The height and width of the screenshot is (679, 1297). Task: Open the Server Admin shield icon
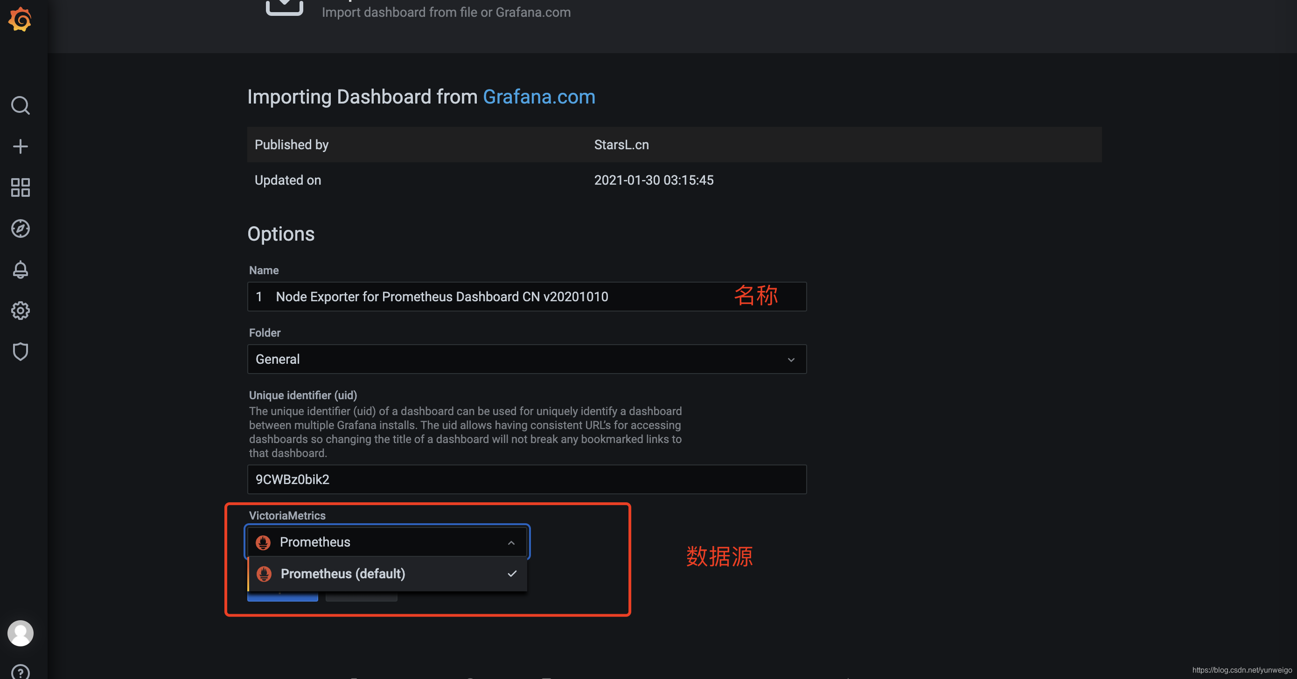coord(20,351)
